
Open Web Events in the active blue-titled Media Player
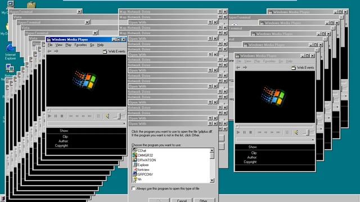114,52
